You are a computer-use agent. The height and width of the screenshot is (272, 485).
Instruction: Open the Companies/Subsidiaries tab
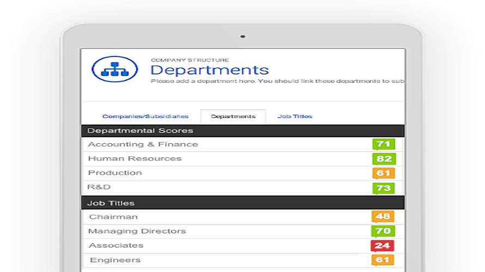[145, 116]
